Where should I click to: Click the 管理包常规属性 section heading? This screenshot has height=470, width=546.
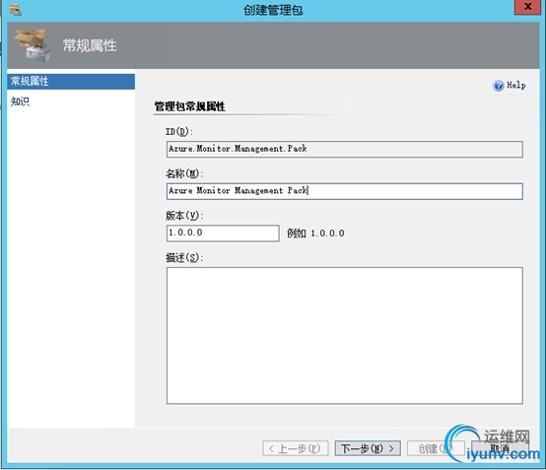(x=190, y=106)
